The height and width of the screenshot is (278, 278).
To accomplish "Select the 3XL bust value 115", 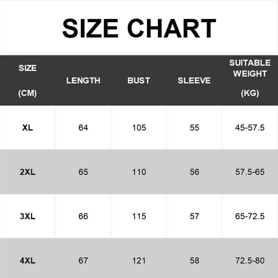I will click(x=139, y=216).
